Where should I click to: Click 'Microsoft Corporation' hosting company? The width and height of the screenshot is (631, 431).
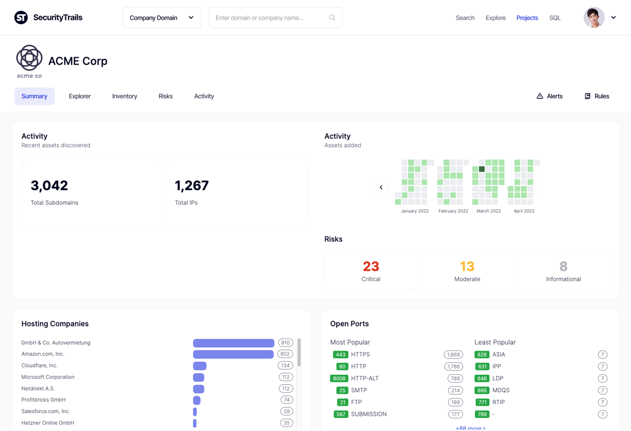click(x=48, y=377)
